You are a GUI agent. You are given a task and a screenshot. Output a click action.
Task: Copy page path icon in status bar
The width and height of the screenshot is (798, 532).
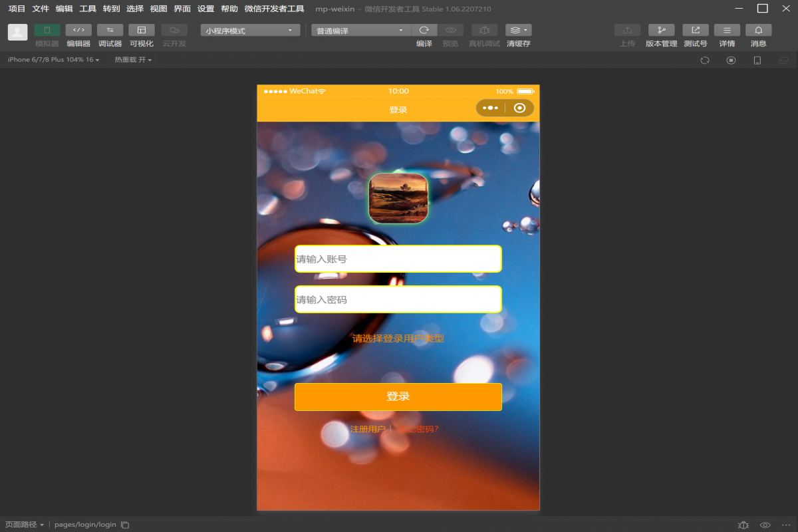tap(125, 525)
